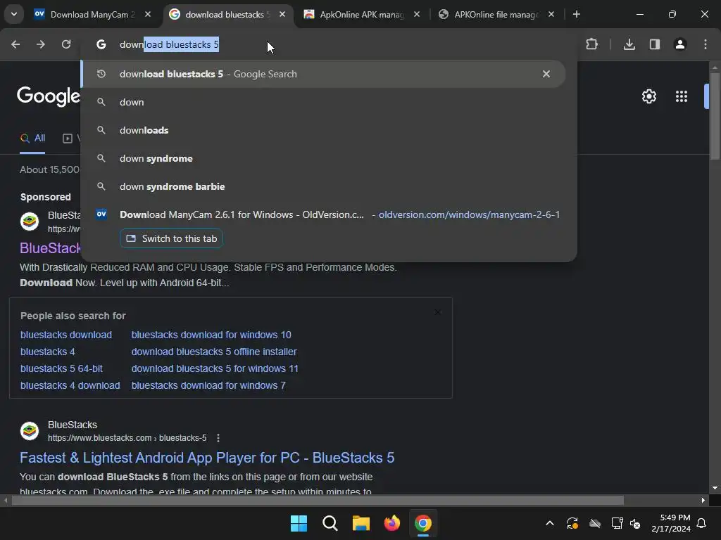The image size is (721, 540).
Task: Click Switch to this tab button
Action: click(x=172, y=238)
